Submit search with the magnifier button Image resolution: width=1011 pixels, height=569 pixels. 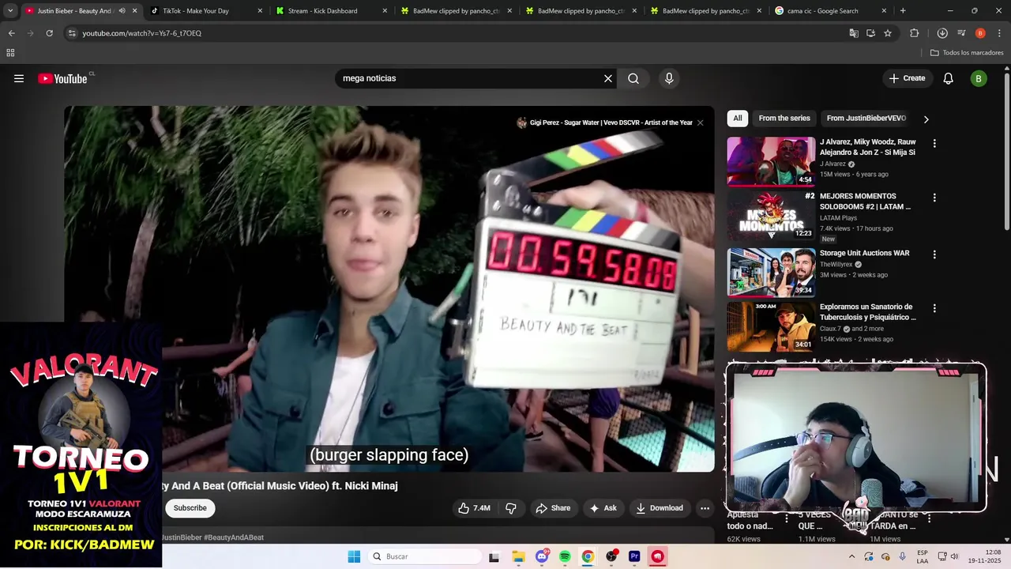(633, 78)
